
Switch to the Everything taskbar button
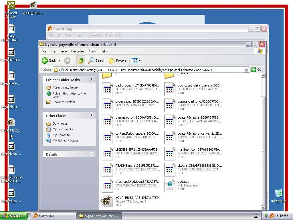coord(53,216)
